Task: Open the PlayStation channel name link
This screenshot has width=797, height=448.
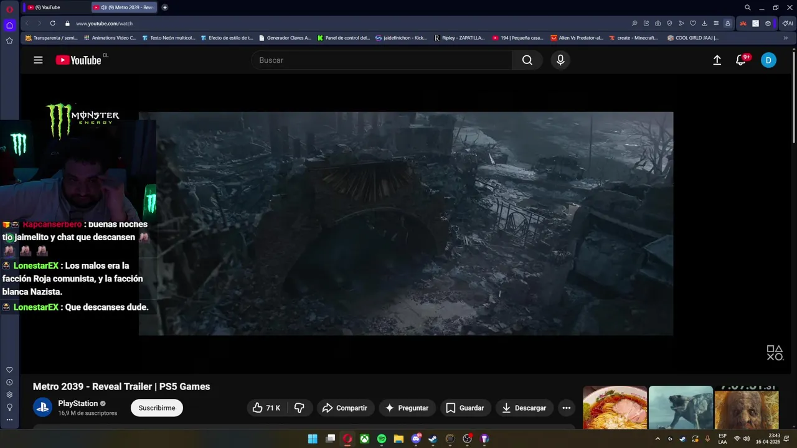Action: tap(78, 403)
